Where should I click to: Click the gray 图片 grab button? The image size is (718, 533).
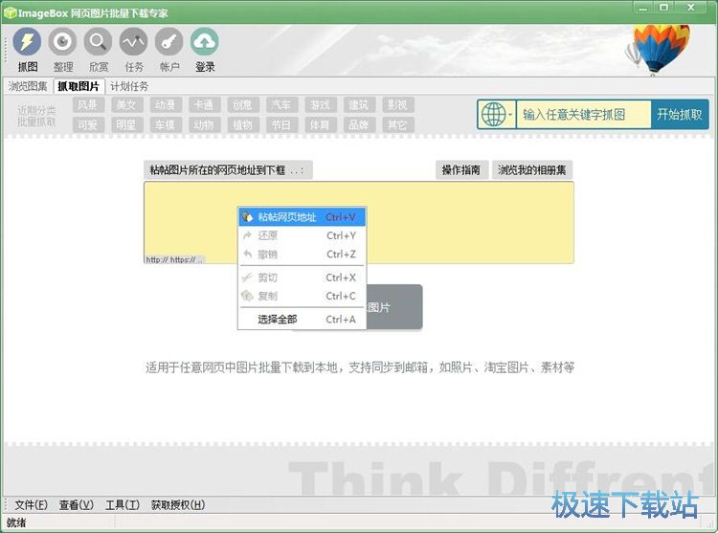click(394, 307)
